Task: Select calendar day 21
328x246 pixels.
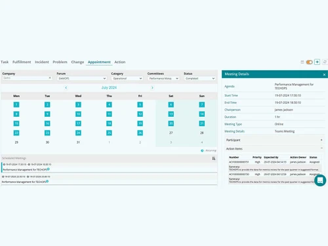Action: [x=202, y=123]
